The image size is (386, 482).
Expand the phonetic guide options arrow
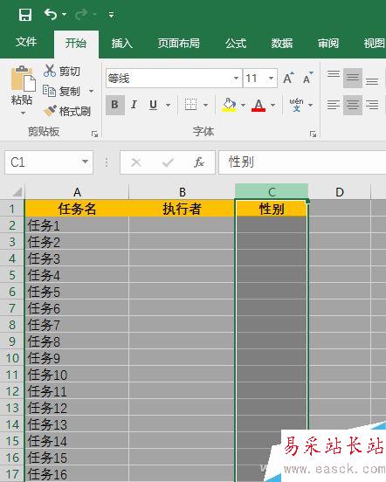click(x=311, y=105)
